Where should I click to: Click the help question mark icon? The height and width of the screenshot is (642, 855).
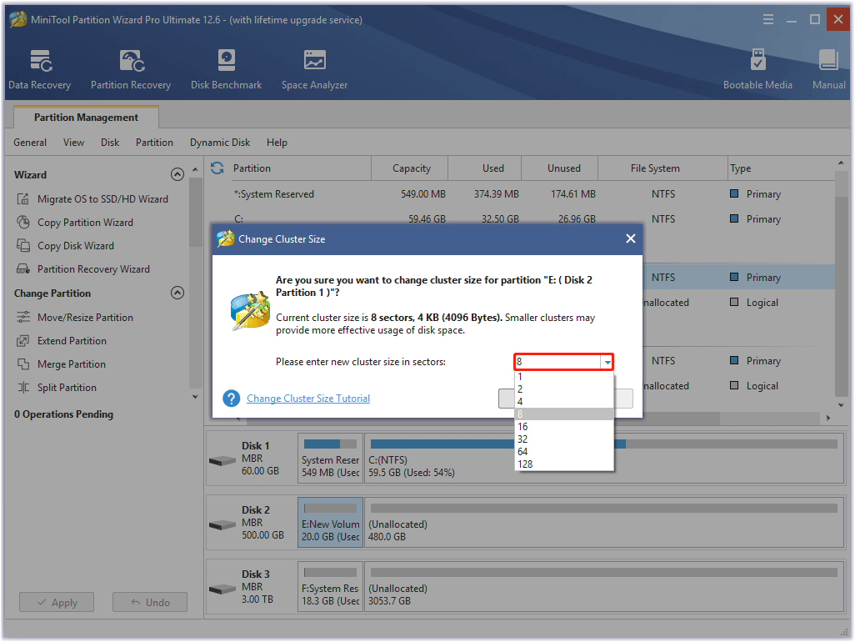click(231, 399)
